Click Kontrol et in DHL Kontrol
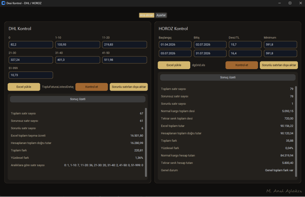Viewport: 305px width, 197px height. [92, 87]
